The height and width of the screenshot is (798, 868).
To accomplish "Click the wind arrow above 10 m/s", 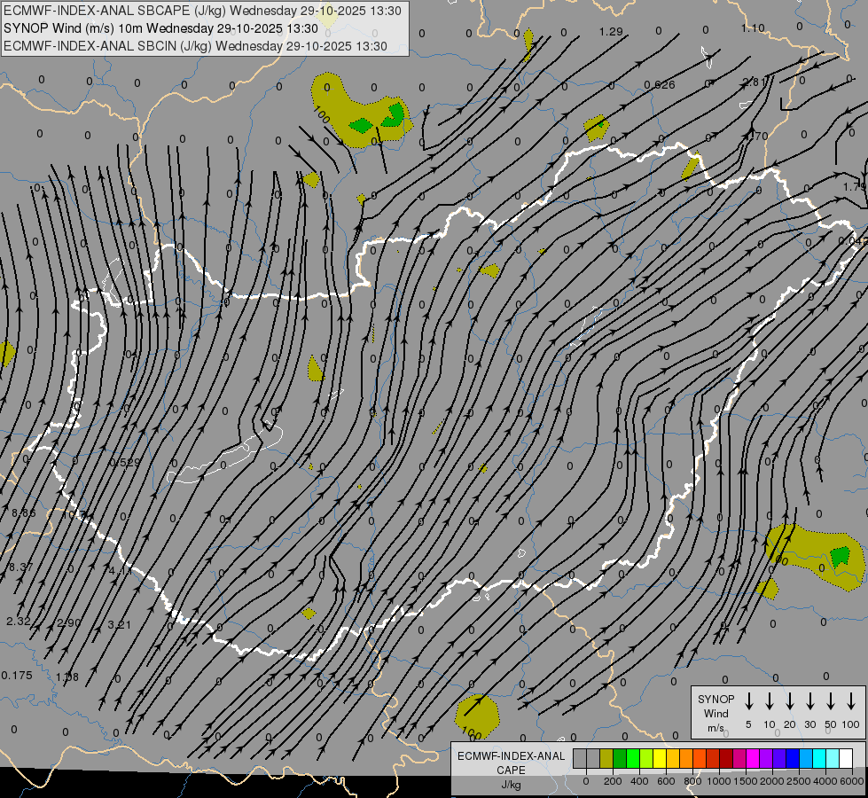I will click(x=770, y=701).
